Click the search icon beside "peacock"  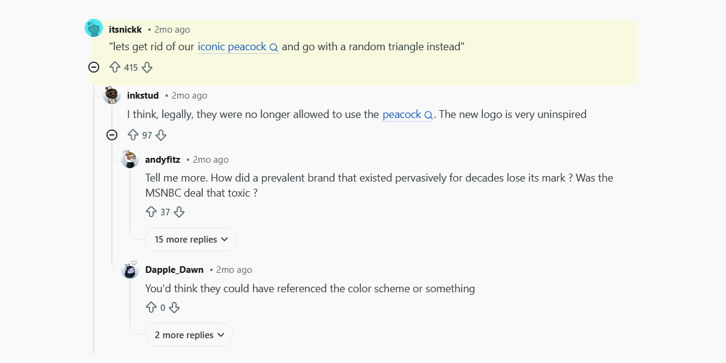coord(428,114)
